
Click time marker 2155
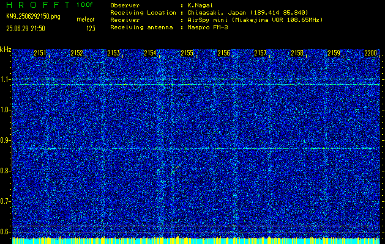pyautogui.click(x=187, y=53)
